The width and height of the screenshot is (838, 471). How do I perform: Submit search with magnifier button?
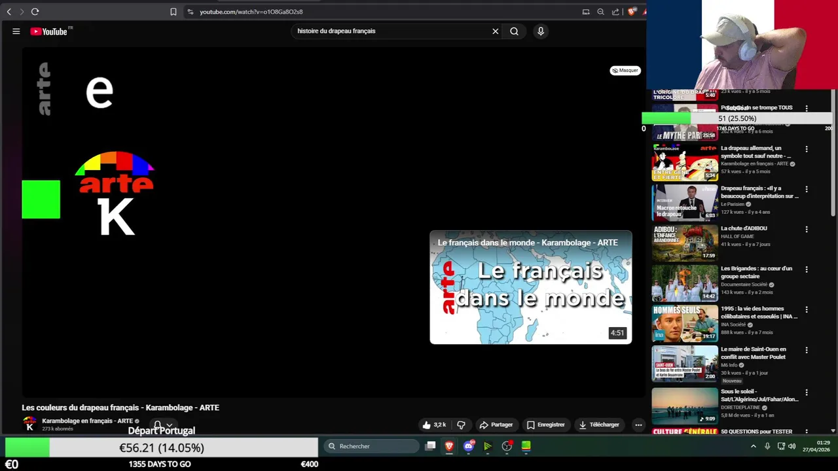click(x=515, y=31)
